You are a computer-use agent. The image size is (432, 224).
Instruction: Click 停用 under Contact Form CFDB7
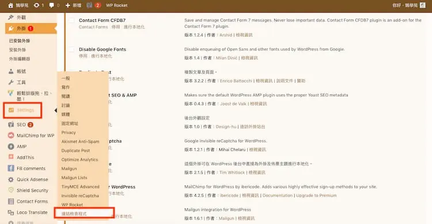click(x=116, y=27)
